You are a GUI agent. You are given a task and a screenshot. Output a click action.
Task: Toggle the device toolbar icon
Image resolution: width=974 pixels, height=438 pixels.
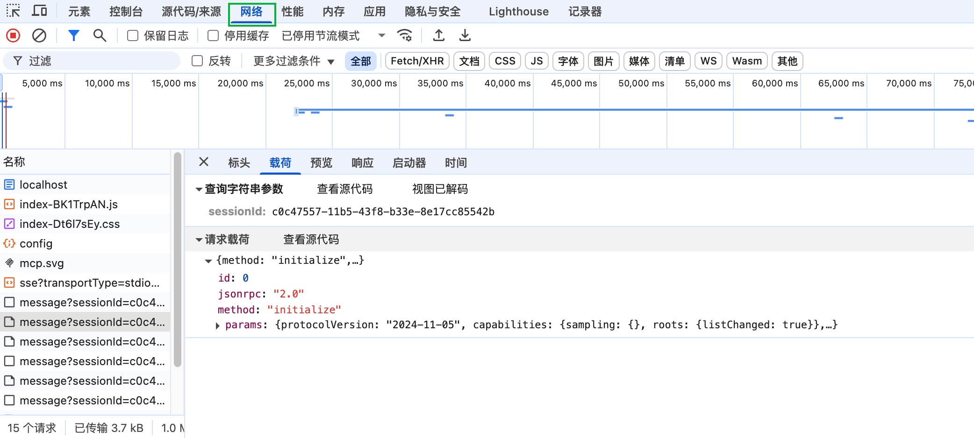[x=39, y=11]
